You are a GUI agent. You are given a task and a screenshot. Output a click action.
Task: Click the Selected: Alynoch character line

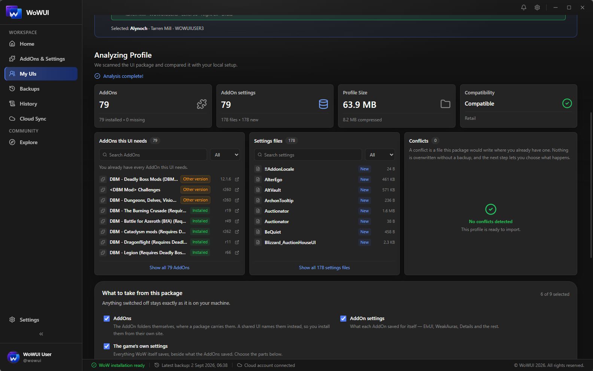157,28
